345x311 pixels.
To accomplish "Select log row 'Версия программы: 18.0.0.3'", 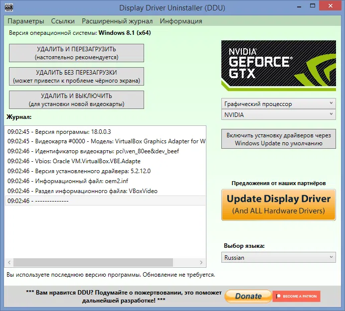I will pyautogui.click(x=105, y=131).
